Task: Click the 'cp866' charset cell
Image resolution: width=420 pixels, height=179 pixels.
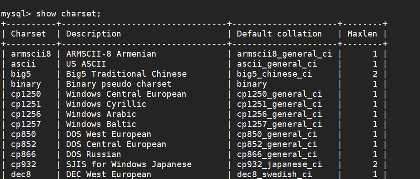Action: pyautogui.click(x=23, y=154)
